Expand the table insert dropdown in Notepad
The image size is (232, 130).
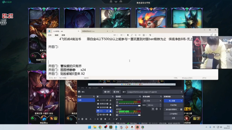[146, 35]
